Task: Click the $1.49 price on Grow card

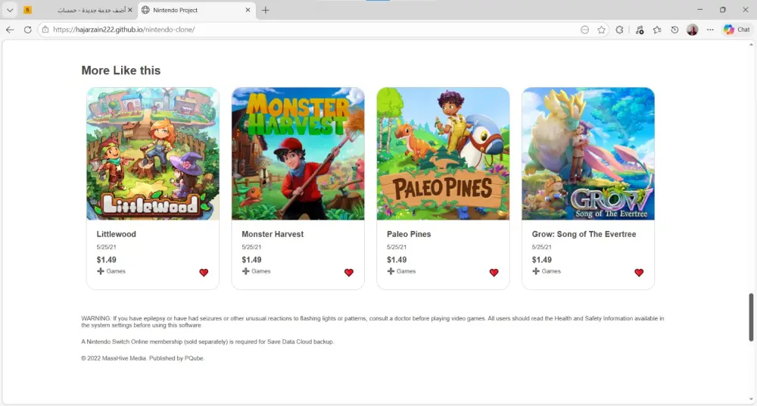Action: pyautogui.click(x=542, y=260)
